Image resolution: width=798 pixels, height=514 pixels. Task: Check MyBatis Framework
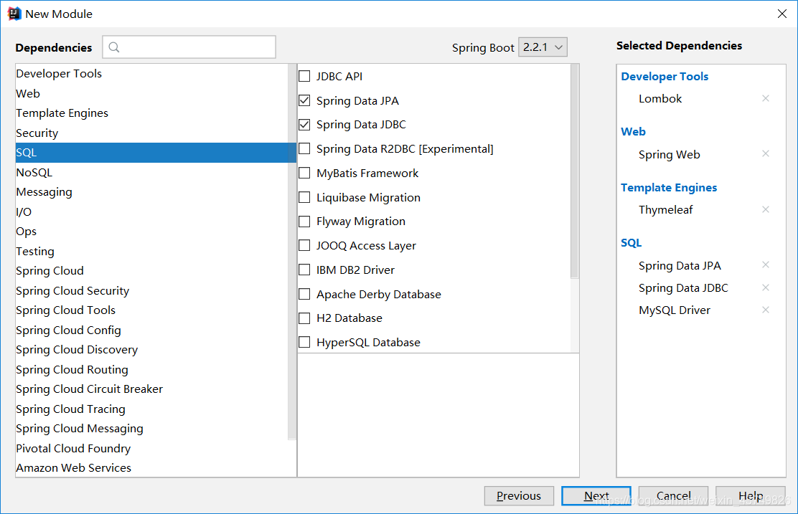click(304, 173)
